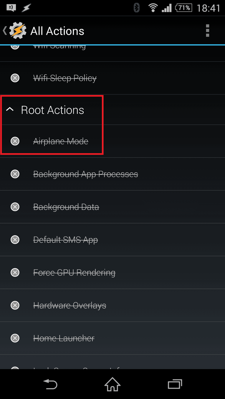Tap the Android home button

point(113,384)
